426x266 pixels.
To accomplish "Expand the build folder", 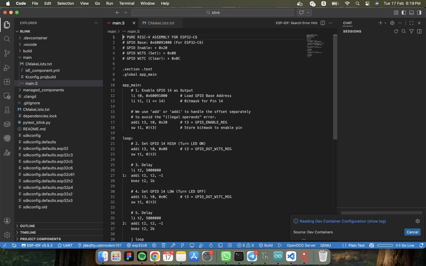I will [x=59, y=51].
